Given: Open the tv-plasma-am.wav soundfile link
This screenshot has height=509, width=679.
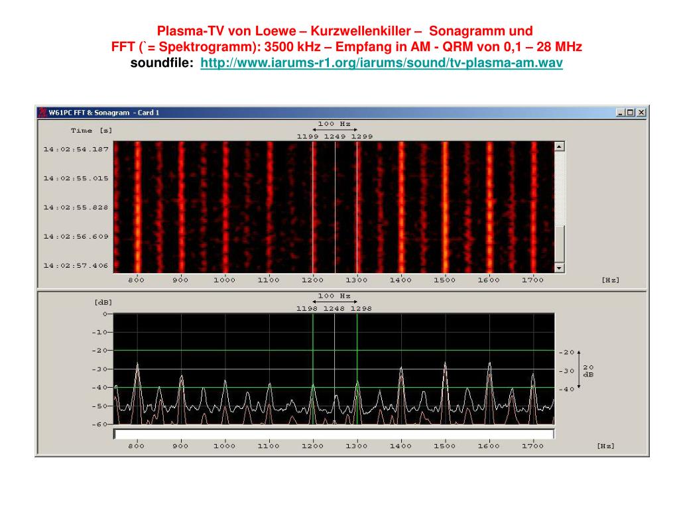Looking at the screenshot, I should [x=381, y=63].
